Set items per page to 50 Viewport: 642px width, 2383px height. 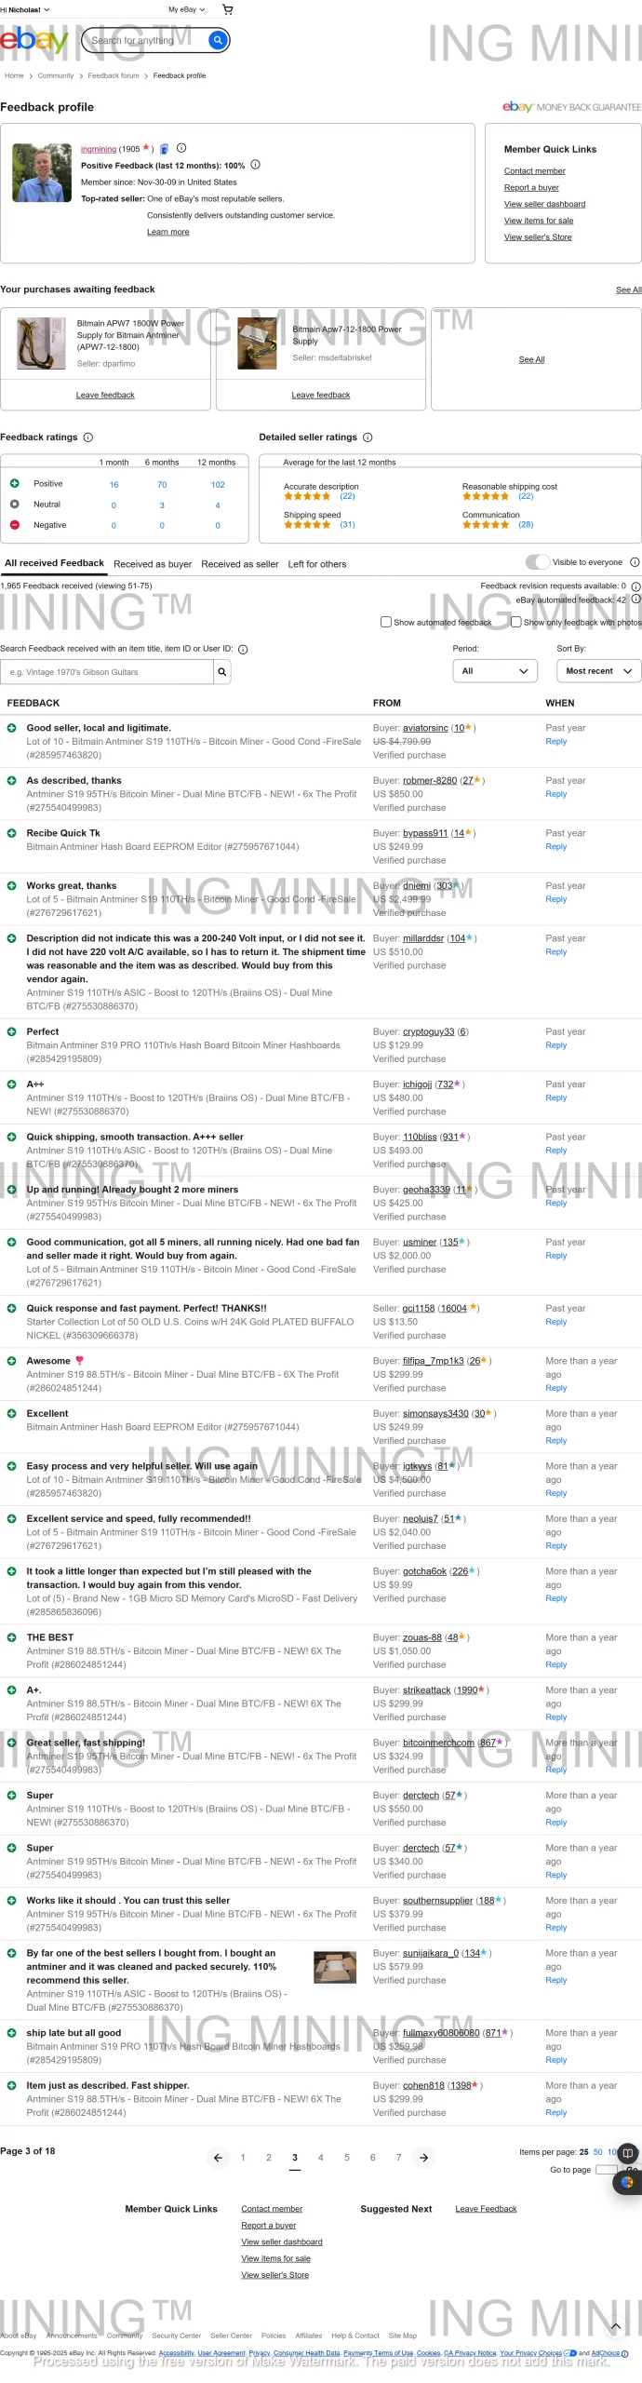tap(598, 2152)
